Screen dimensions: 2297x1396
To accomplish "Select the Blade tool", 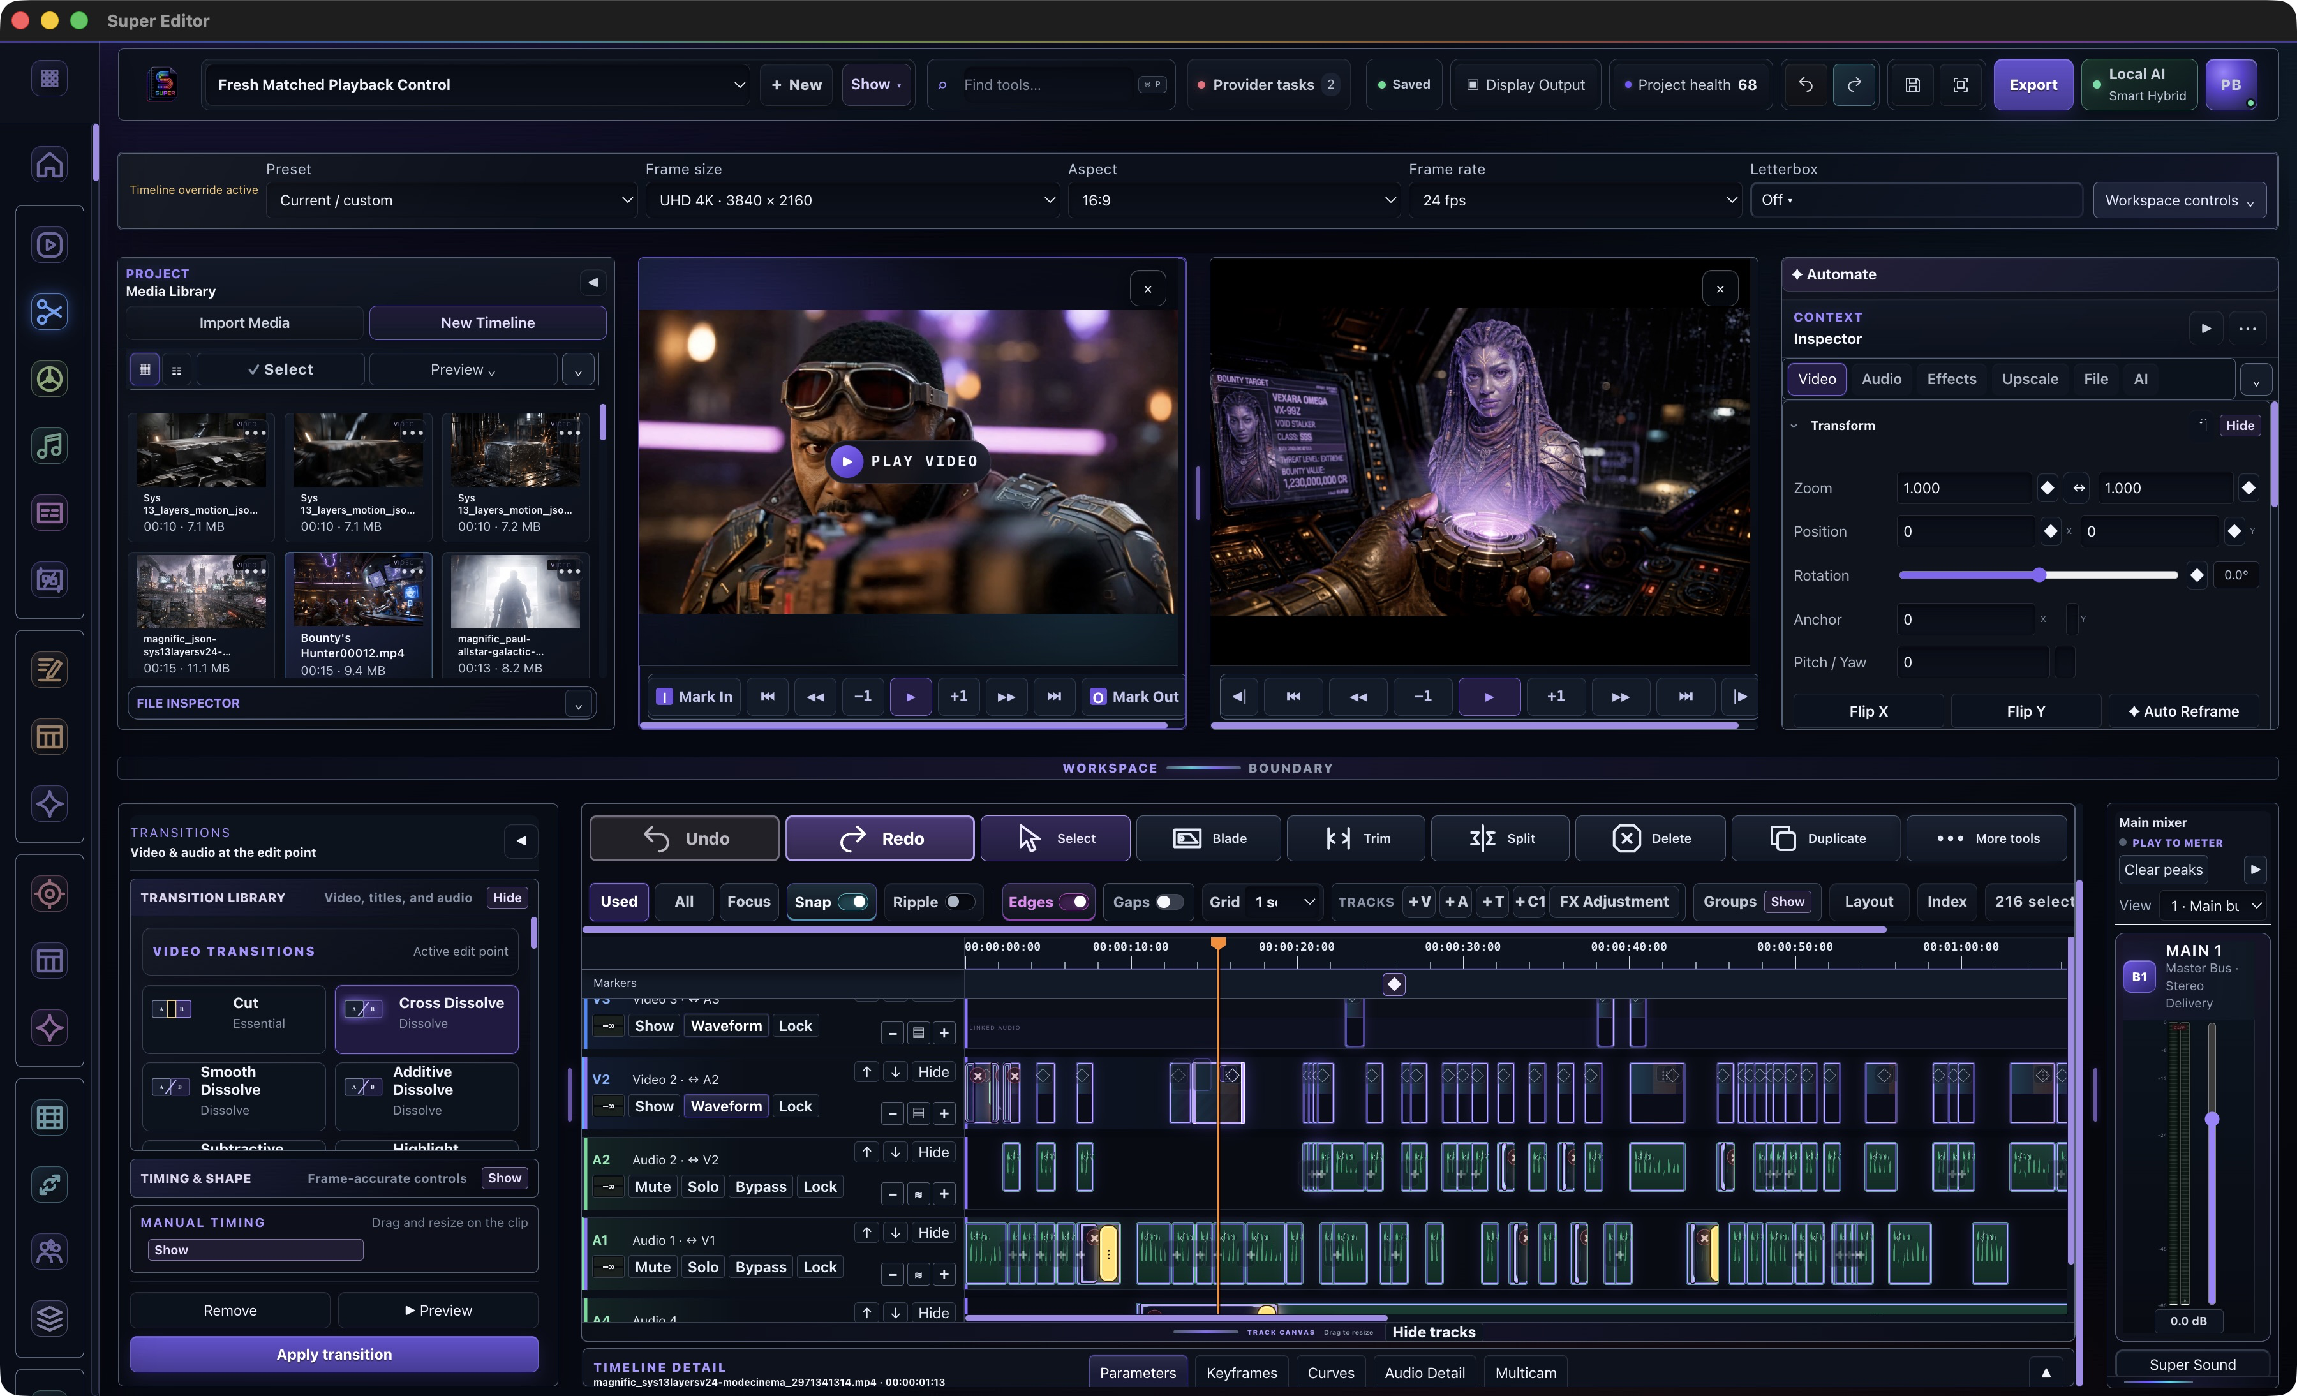I will [x=1209, y=838].
